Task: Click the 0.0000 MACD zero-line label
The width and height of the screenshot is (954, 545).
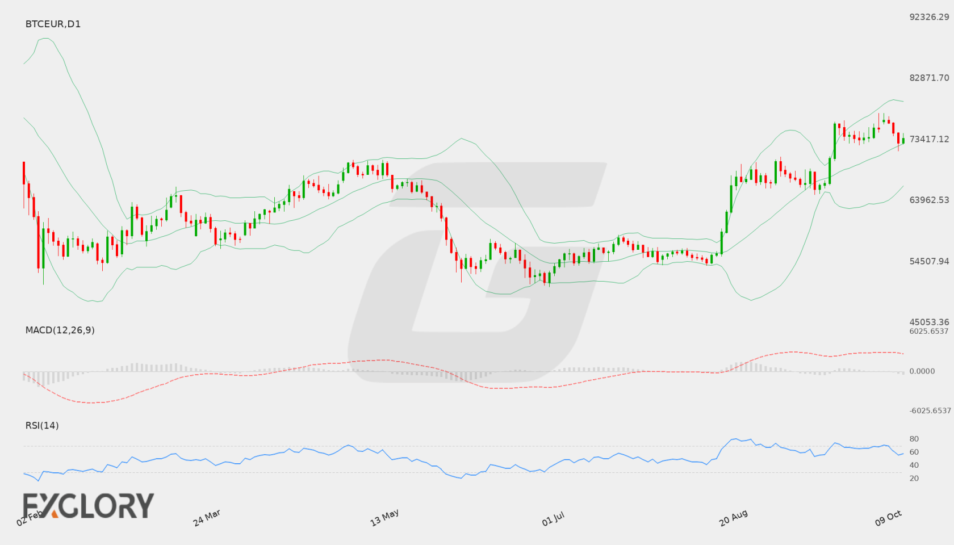Action: [922, 371]
